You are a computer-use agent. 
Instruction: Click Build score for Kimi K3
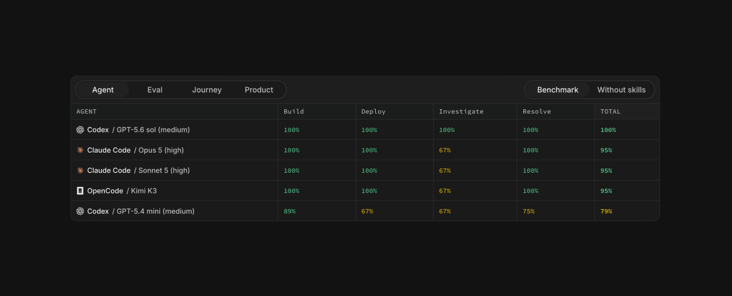[x=292, y=190]
